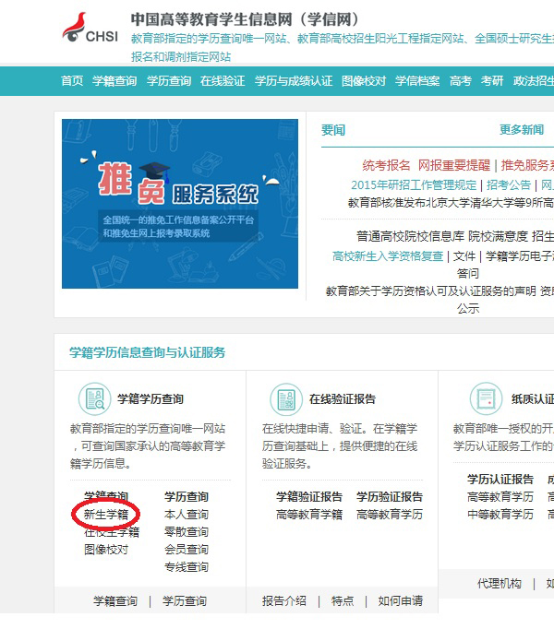Click the 高校新生入学资格复查 link

388,255
